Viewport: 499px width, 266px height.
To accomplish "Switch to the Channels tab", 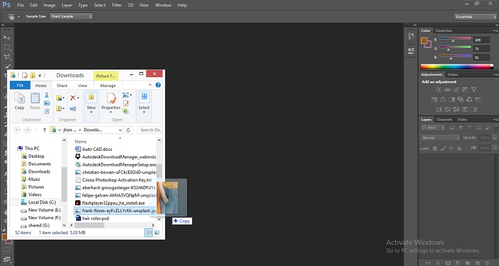I will coord(444,120).
